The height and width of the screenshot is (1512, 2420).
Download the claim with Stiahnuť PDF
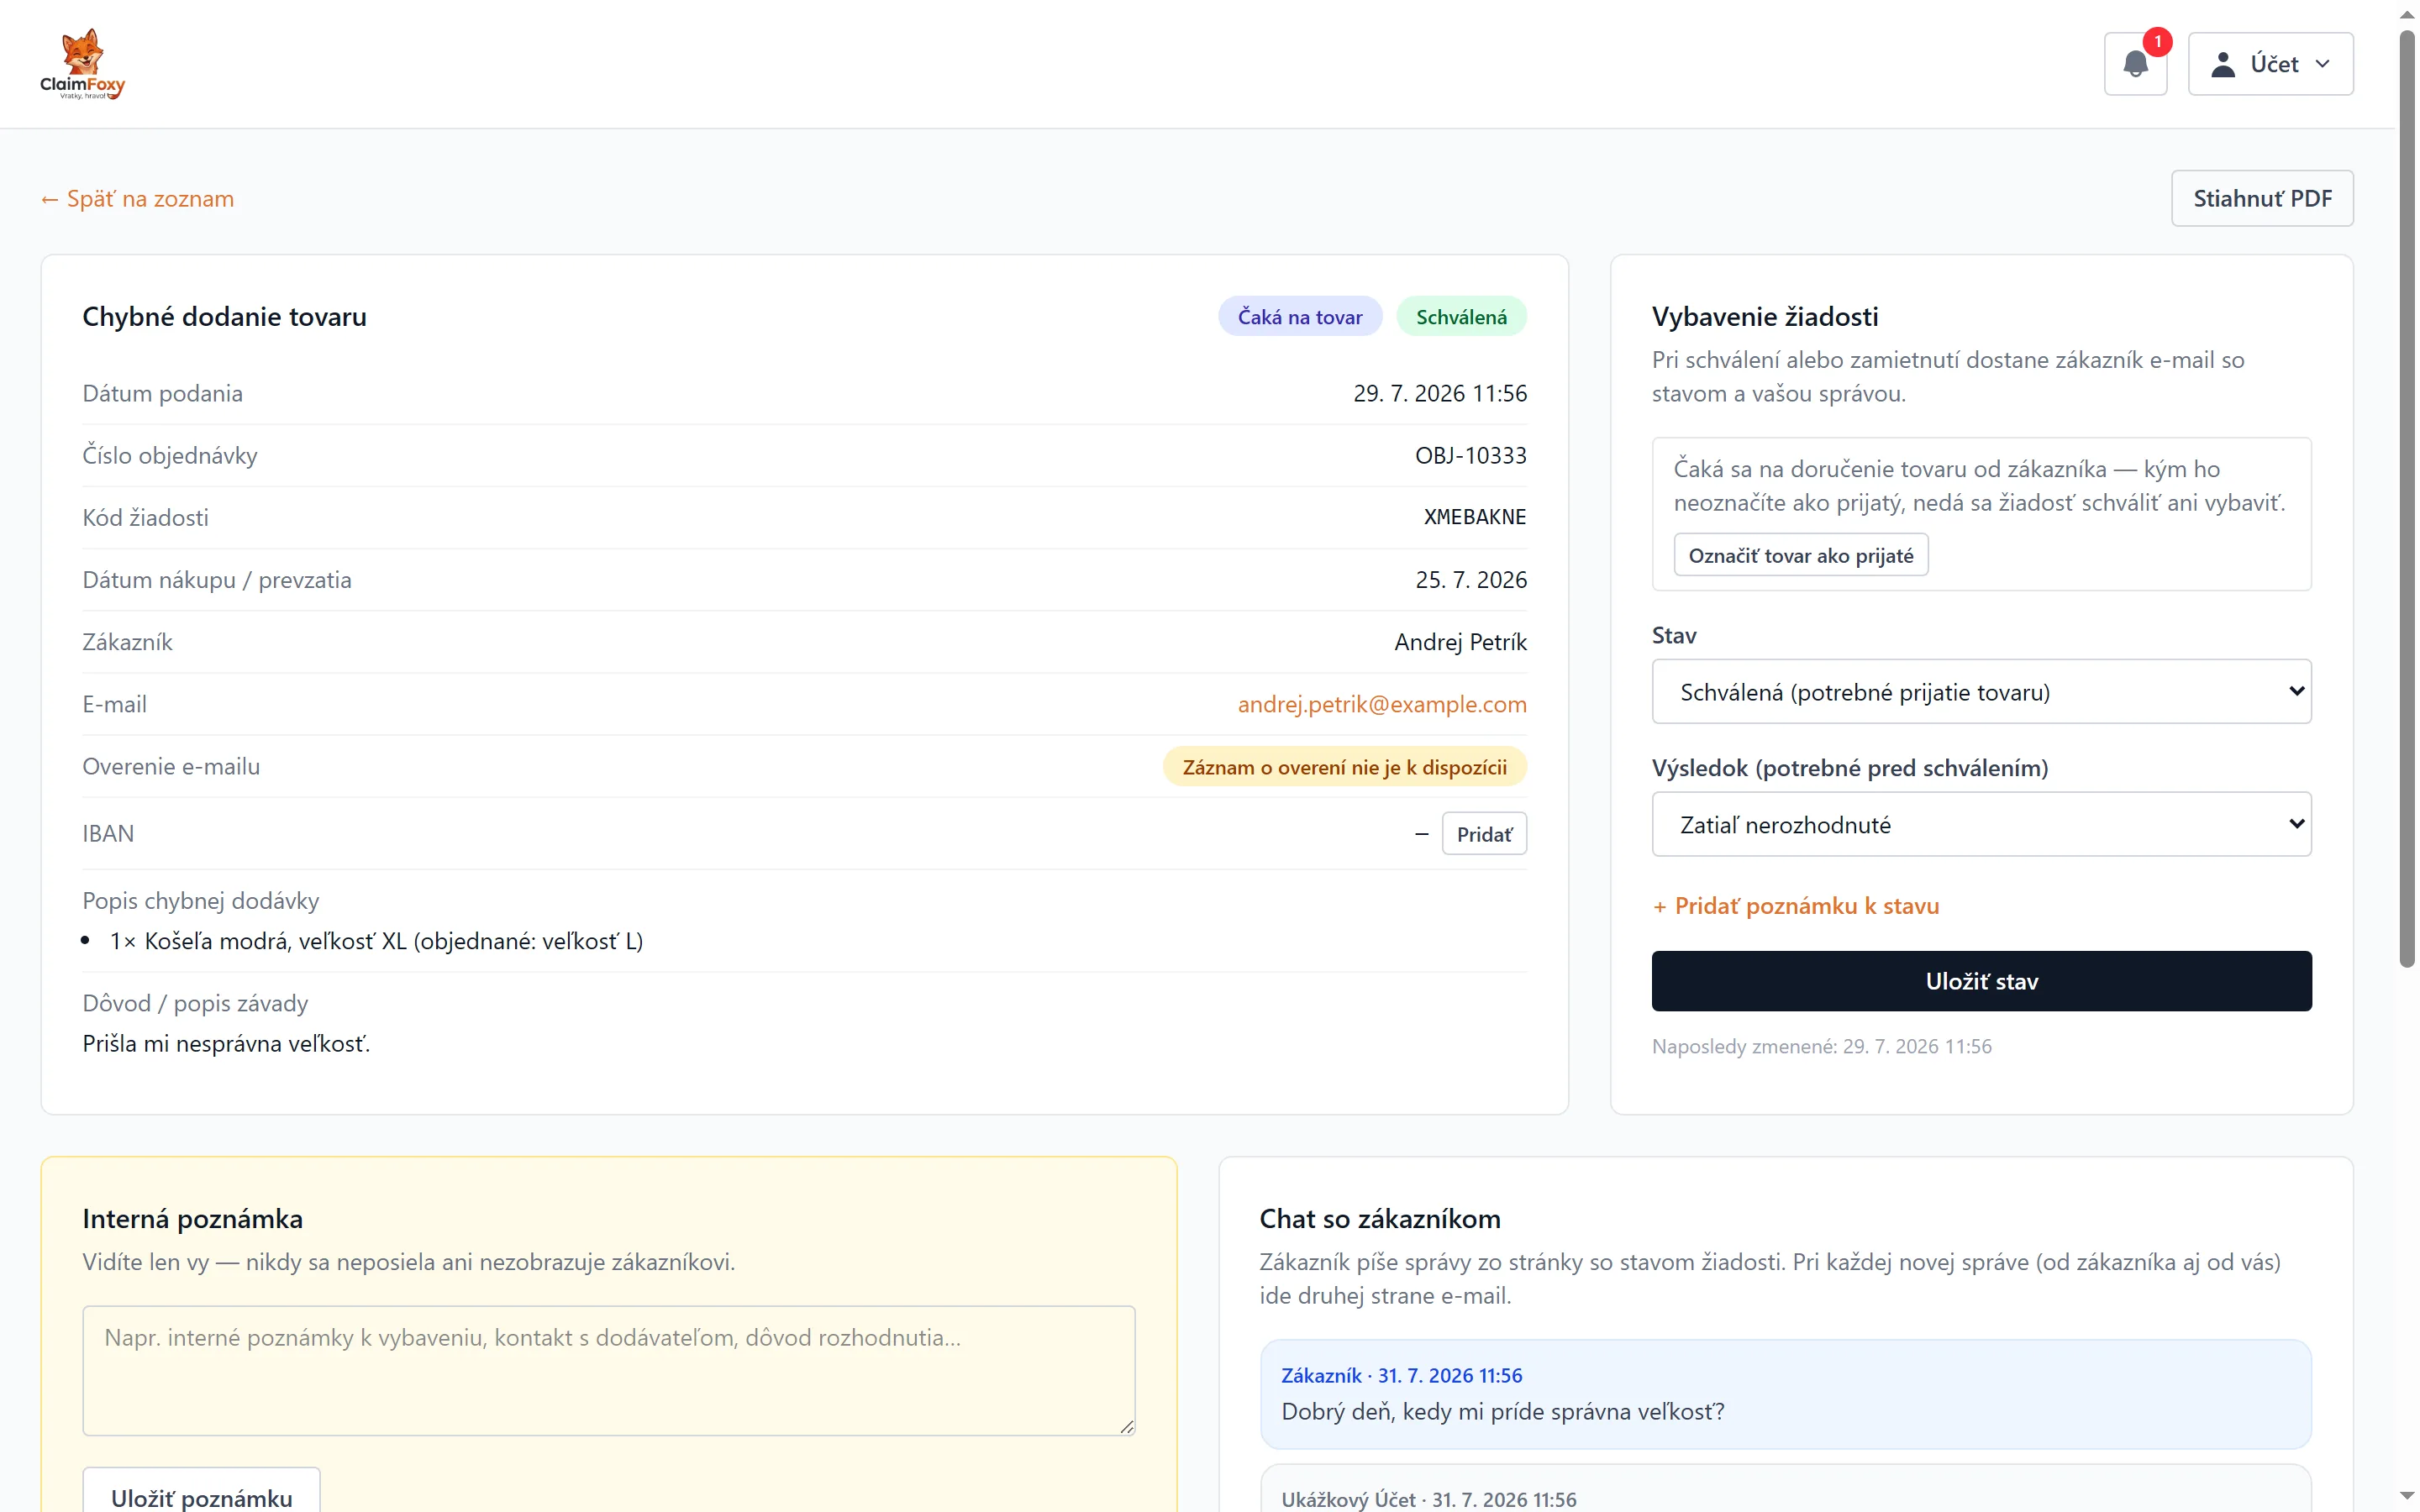point(2262,198)
